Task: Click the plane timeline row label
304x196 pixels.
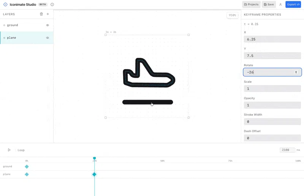Action: [6, 174]
